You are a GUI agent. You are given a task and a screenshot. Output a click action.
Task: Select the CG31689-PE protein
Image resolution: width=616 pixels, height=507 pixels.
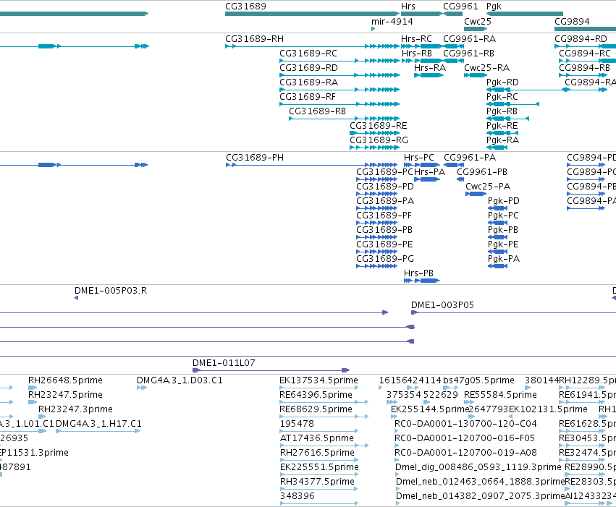376,252
